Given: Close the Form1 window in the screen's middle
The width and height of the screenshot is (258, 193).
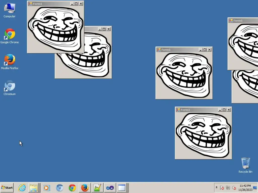Looking at the screenshot, I should pyautogui.click(x=209, y=50).
